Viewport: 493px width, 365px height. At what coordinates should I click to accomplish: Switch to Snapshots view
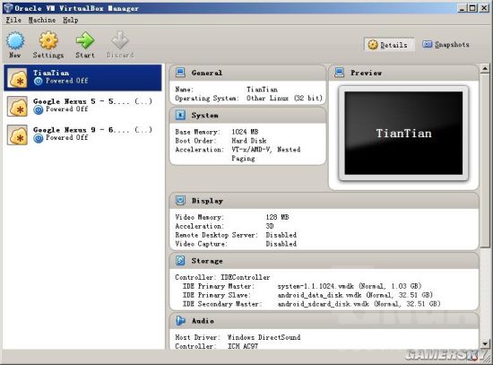click(445, 44)
